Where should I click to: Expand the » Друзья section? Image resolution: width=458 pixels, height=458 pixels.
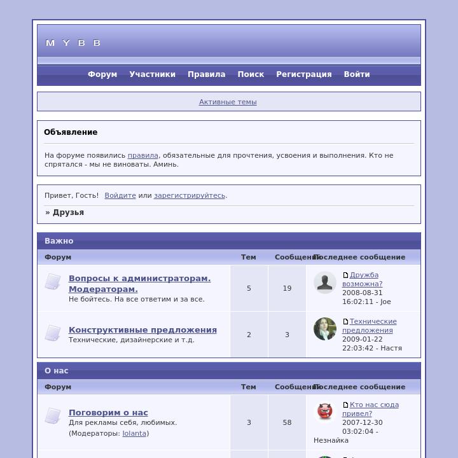pos(64,212)
